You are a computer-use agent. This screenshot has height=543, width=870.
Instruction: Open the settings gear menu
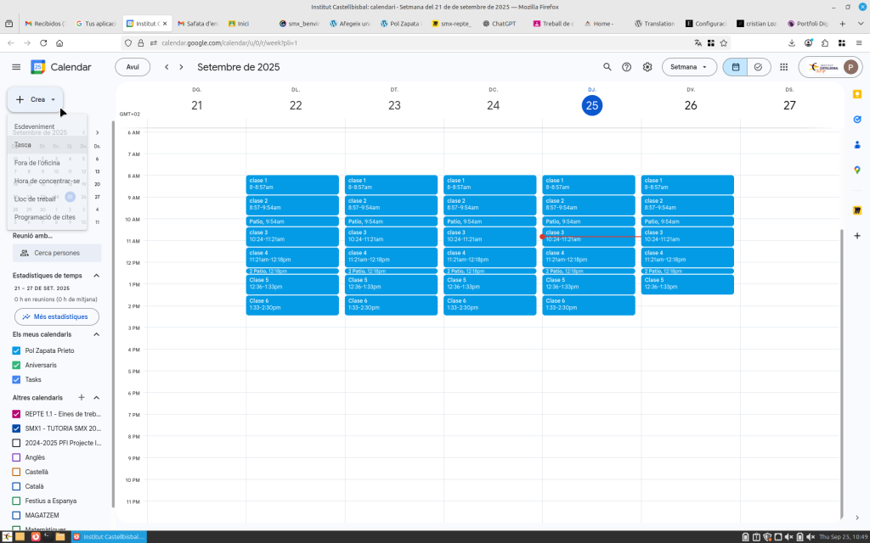(647, 67)
